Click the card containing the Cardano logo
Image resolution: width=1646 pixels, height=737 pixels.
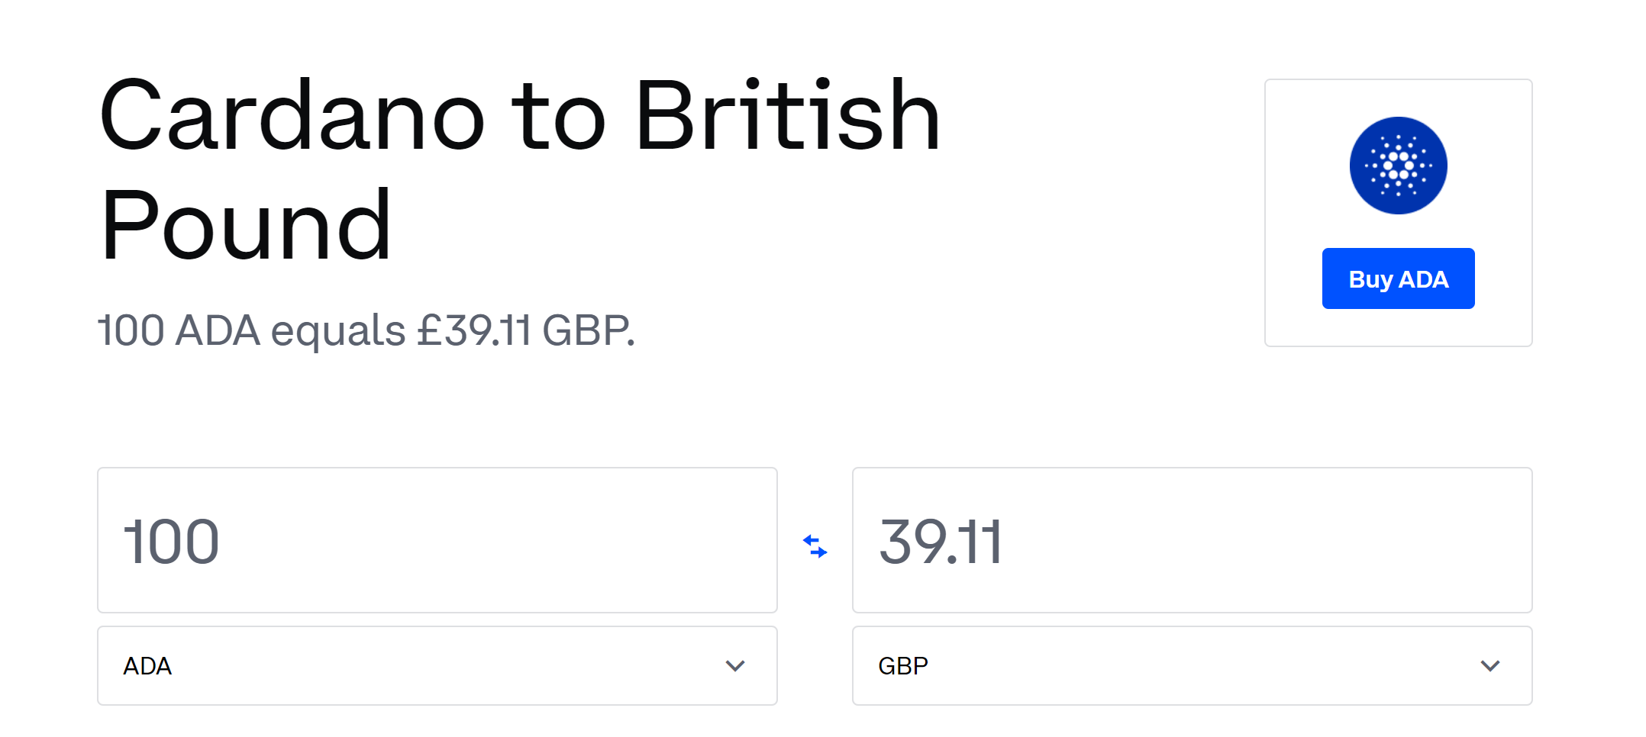click(x=1398, y=213)
